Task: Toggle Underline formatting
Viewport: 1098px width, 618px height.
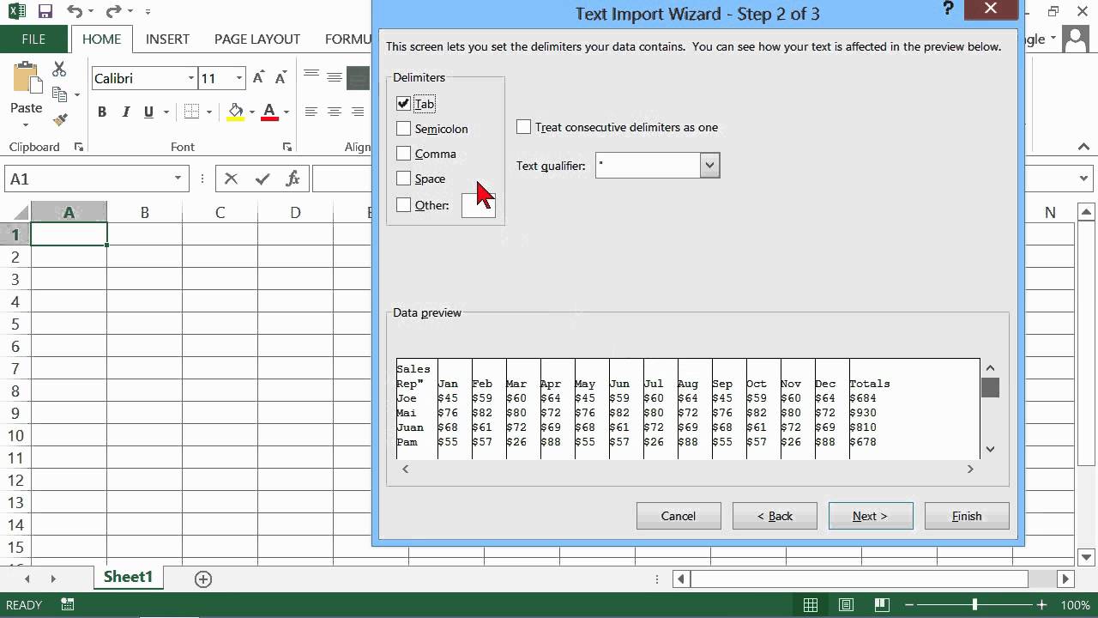Action: 148,112
